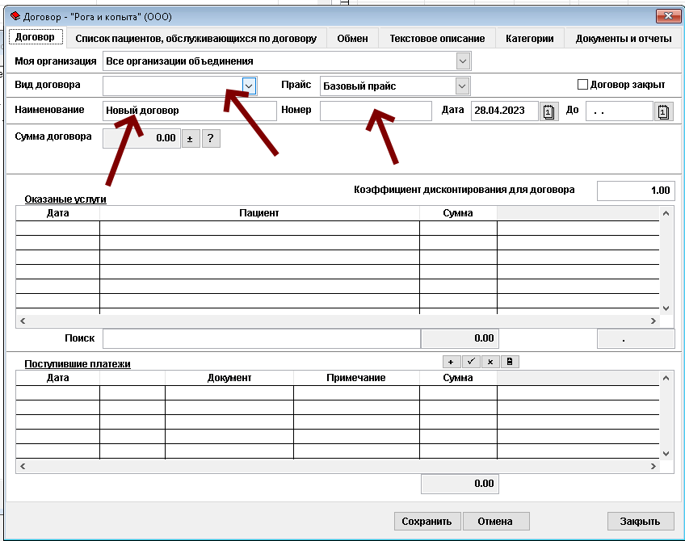Screen dimensions: 685x541
Task: Open the Текстовое описание tab
Action: click(x=437, y=38)
